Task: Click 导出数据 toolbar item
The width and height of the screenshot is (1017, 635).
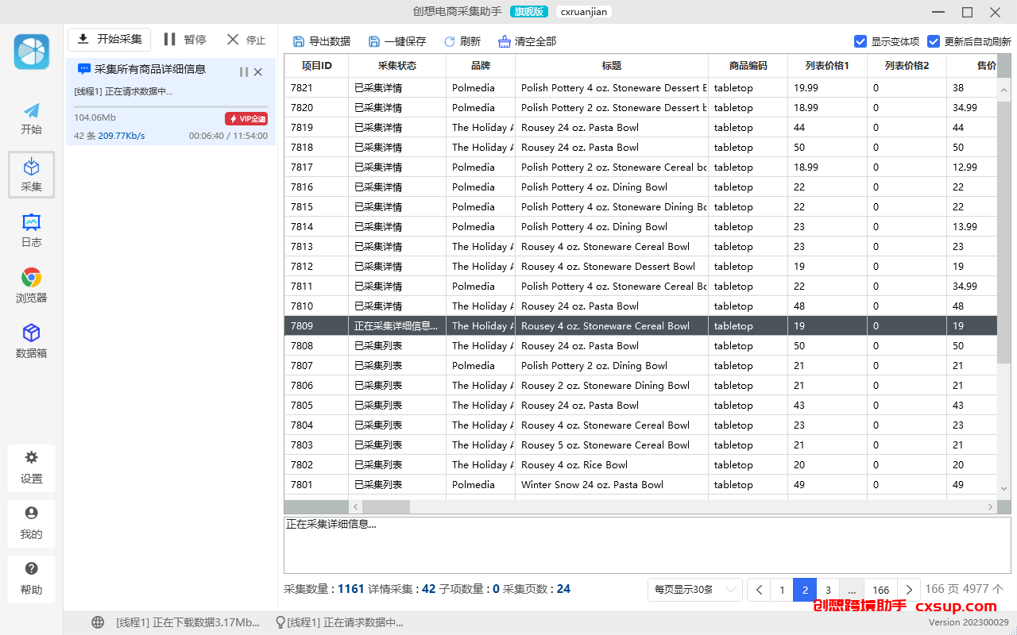Action: pyautogui.click(x=322, y=41)
